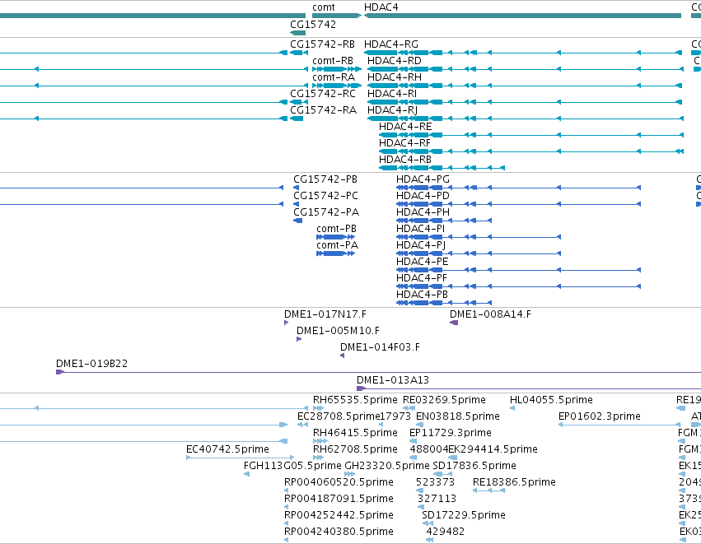Select the DME1-017N17.F clone label

pos(325,315)
